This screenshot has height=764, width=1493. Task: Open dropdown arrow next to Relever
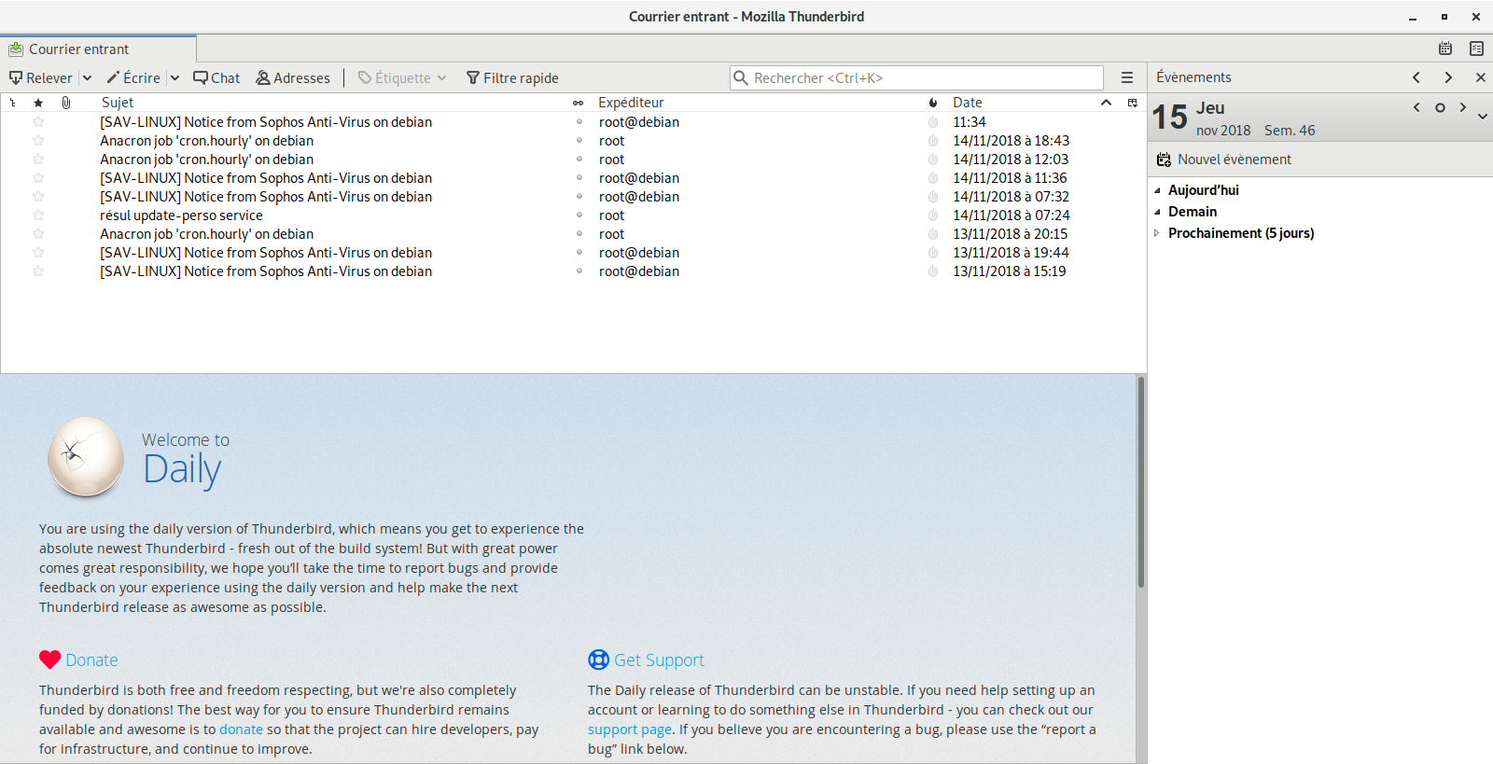87,78
